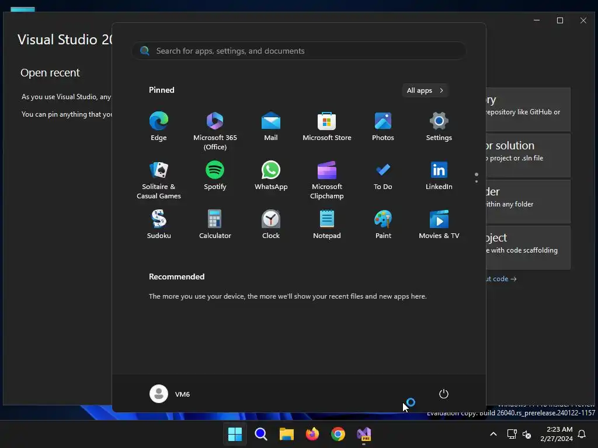
Task: Open Google Chrome from the taskbar
Action: [x=338, y=434]
